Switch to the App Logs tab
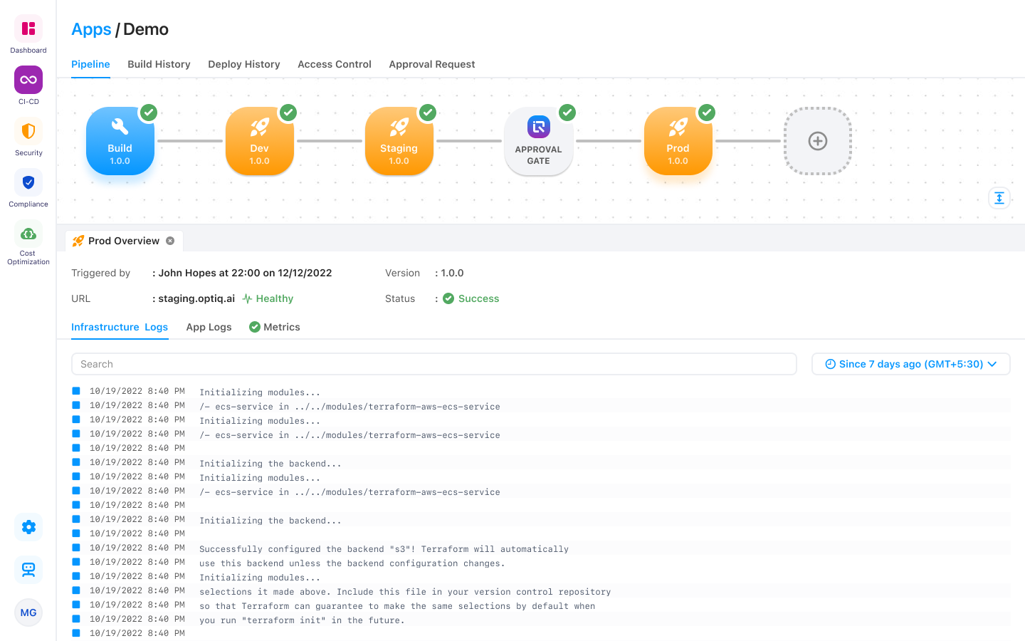1025x641 pixels. click(x=209, y=327)
